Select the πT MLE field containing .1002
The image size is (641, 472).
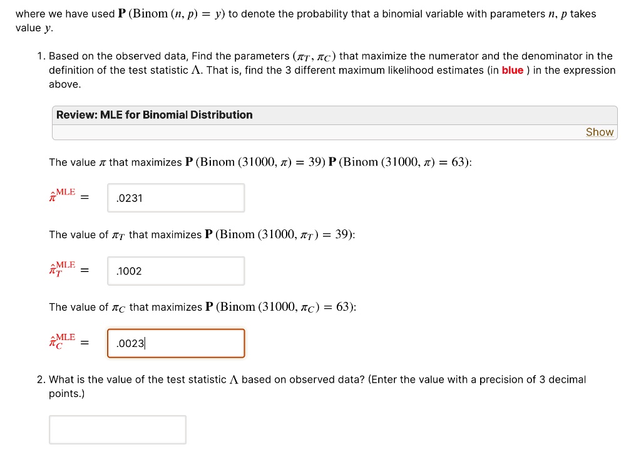[176, 270]
